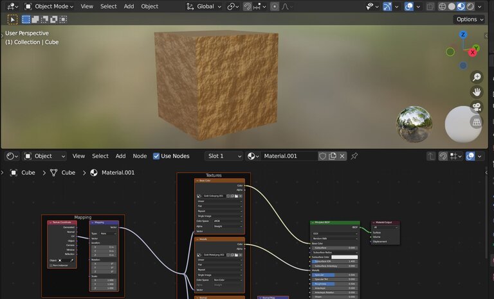
Task: Click the pin icon beside Material.001
Action: coord(354,156)
